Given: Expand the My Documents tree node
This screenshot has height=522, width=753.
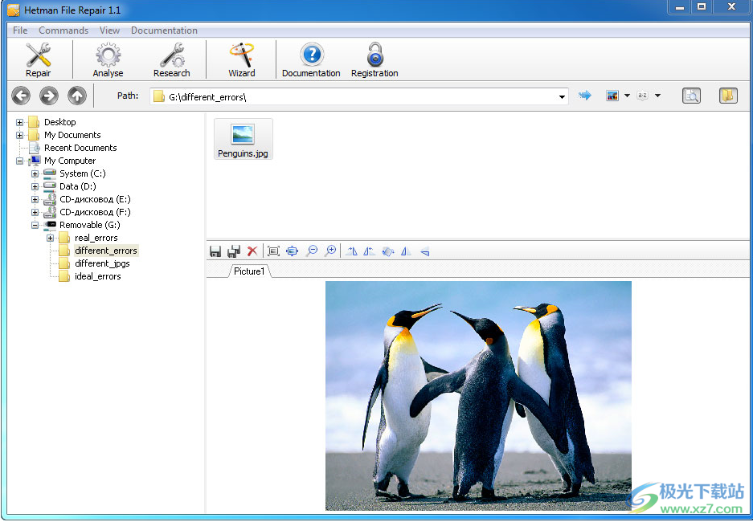Looking at the screenshot, I should tap(20, 135).
